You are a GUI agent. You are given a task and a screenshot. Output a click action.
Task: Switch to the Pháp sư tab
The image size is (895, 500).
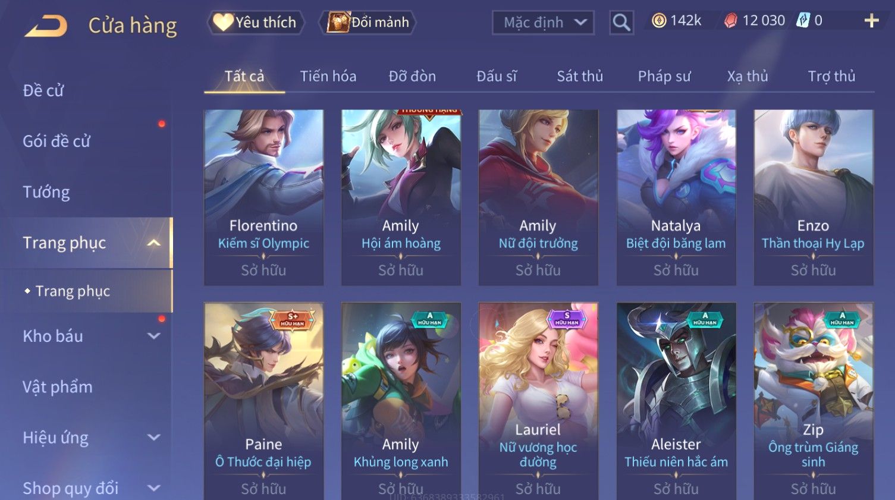pos(664,76)
